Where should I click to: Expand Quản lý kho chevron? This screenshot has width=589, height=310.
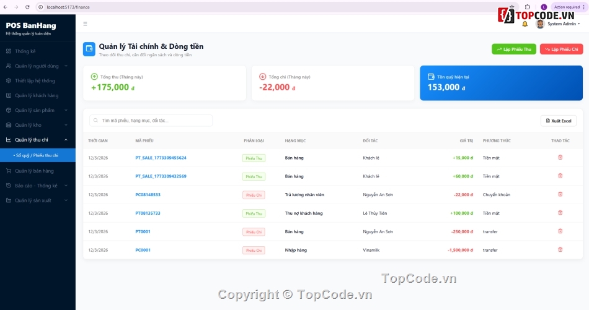click(x=66, y=125)
